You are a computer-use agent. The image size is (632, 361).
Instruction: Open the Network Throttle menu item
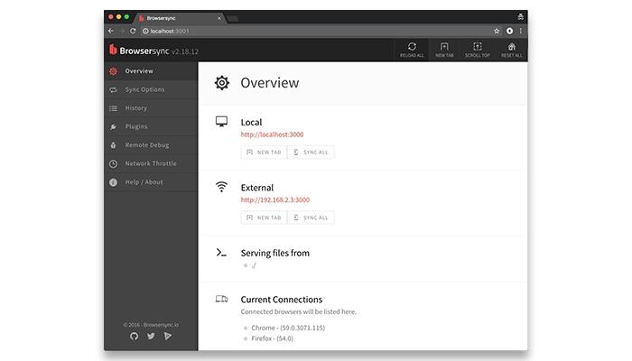click(151, 164)
